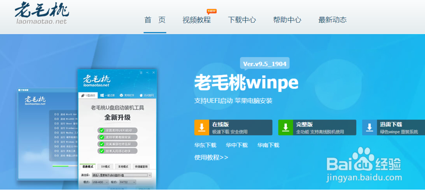The width and height of the screenshot is (425, 192).
Task: Select boot menu row [1] 启动 Win10 X64
Action: click(65, 115)
